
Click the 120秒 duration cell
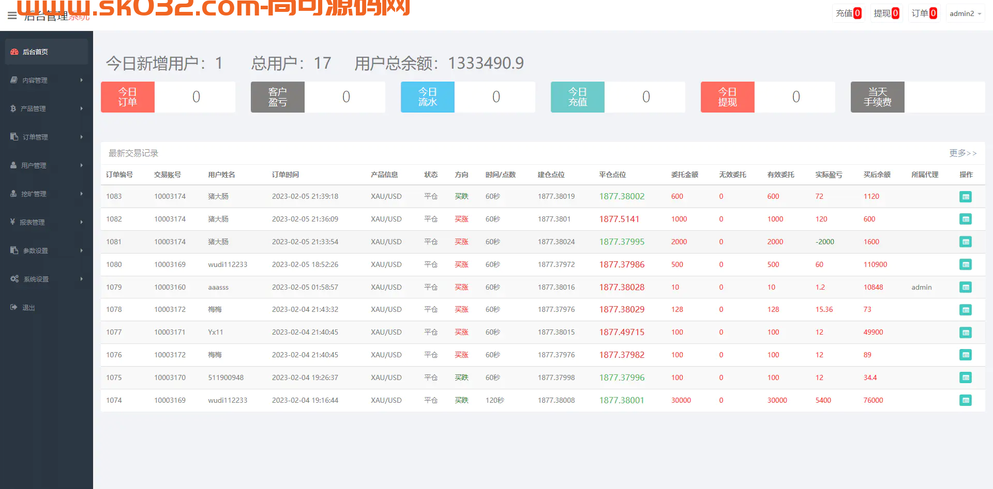(494, 400)
